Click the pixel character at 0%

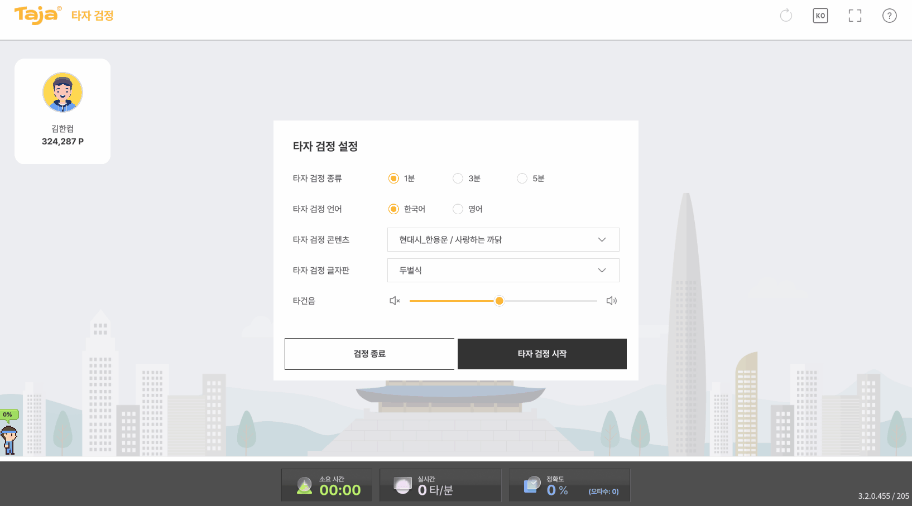coord(9,440)
